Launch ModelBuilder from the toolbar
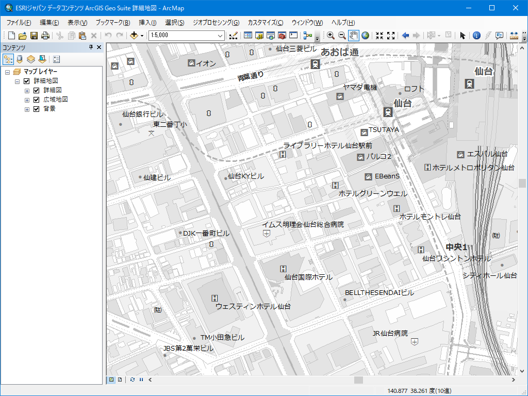The width and height of the screenshot is (528, 396). (x=308, y=36)
